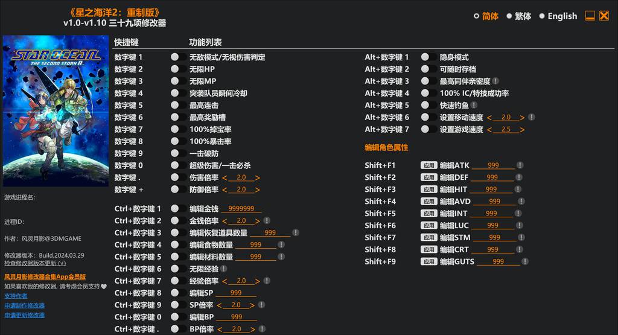Click the 设置游戏速度 value 2.5 field
Viewport: 618px width, 335px height.
tap(506, 129)
